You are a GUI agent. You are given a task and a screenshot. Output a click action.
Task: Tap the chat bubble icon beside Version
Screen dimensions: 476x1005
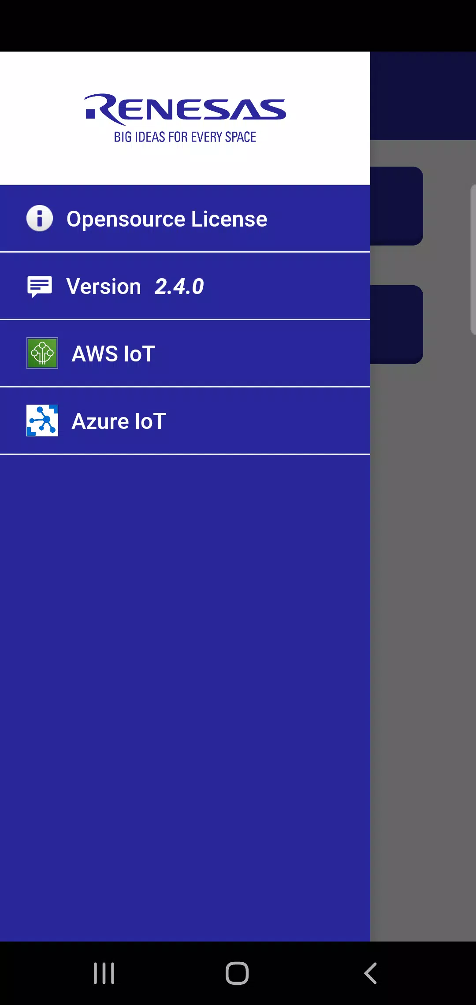click(x=40, y=287)
